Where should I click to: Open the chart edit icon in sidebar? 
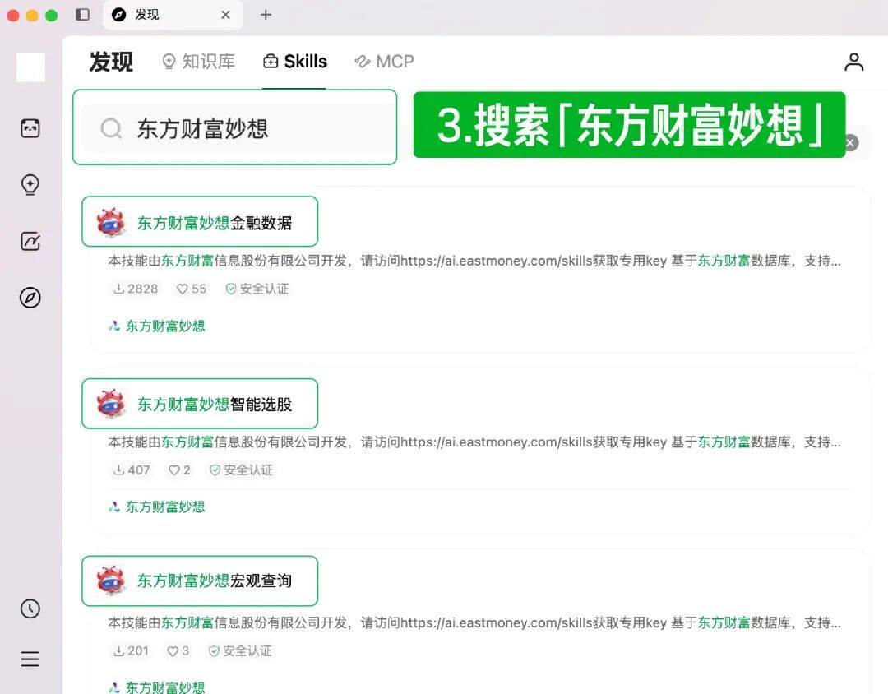pos(30,242)
